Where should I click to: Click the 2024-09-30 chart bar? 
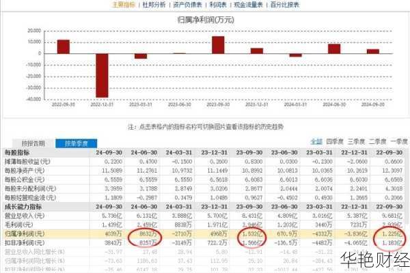pyautogui.click(x=373, y=51)
